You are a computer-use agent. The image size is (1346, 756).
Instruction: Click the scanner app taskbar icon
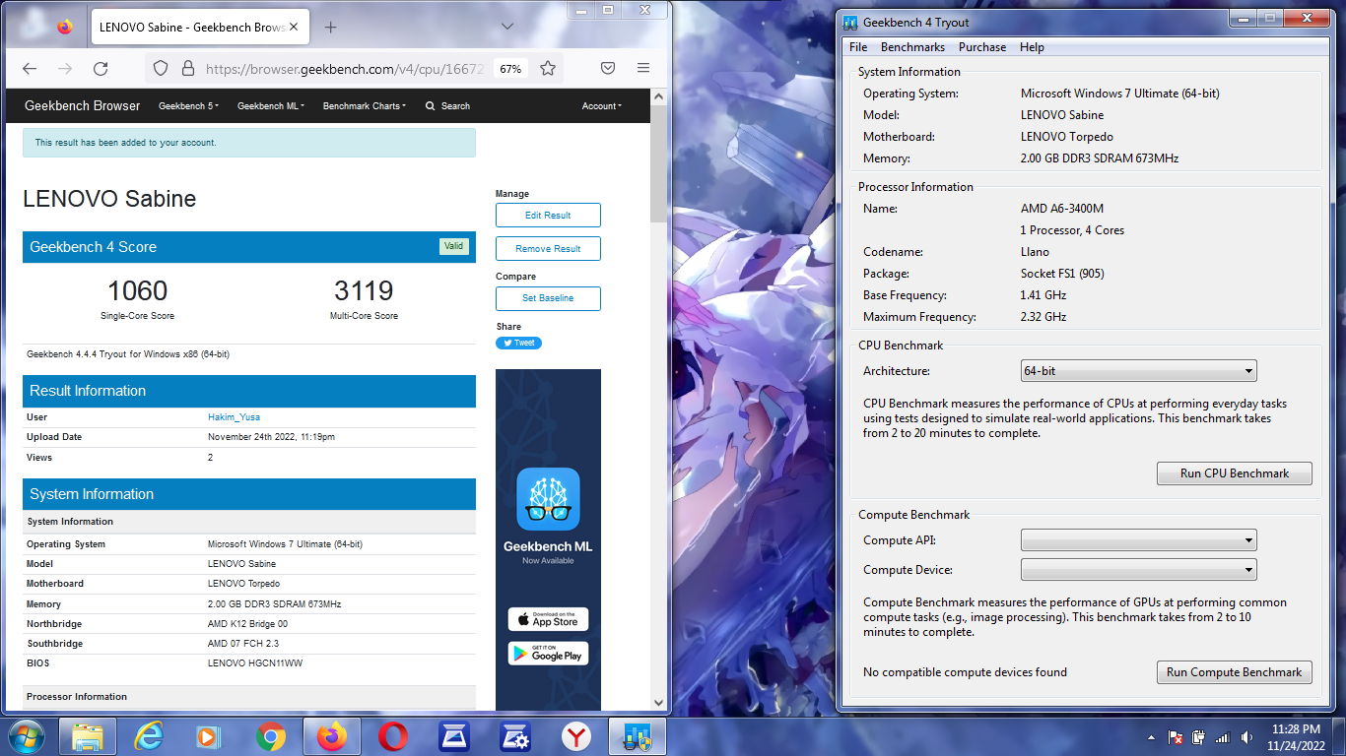click(x=454, y=736)
